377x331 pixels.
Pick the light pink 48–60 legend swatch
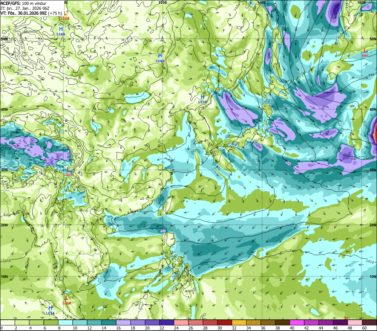[355, 322]
